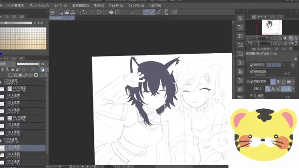Viewport: 299px width, 168px height.
Task: Click the navigator preview thumbnail
Action: click(272, 27)
